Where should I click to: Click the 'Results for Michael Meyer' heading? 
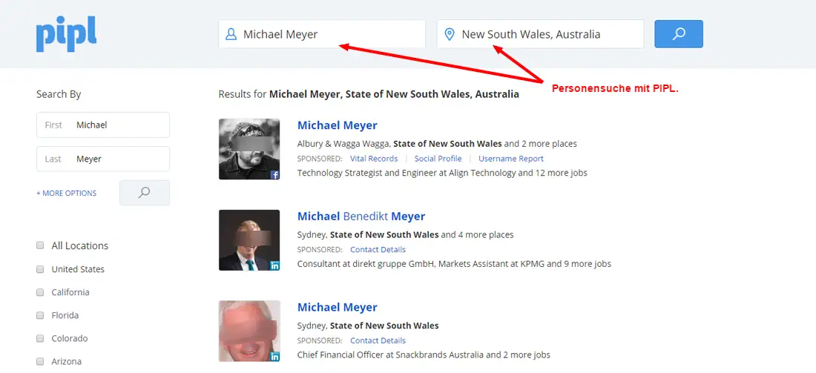click(x=369, y=94)
